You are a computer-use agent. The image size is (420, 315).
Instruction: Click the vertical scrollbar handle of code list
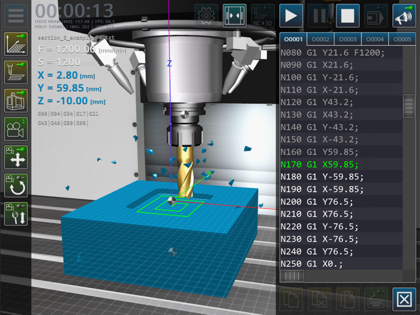[x=409, y=106]
